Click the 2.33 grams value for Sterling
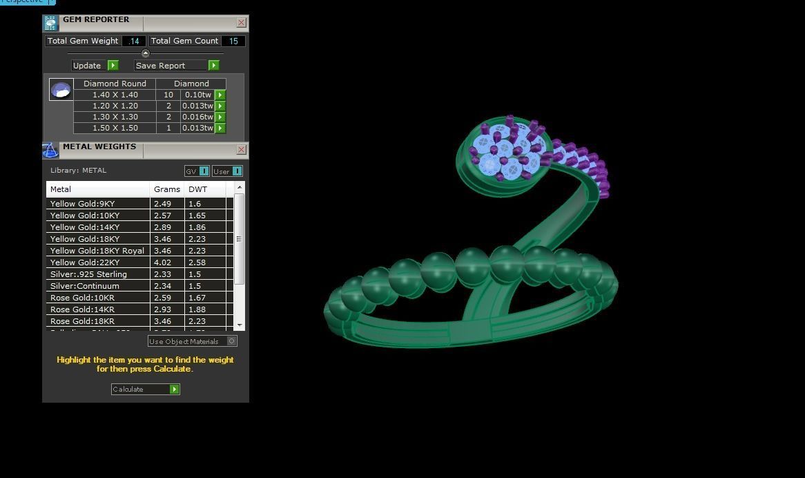 [x=163, y=274]
